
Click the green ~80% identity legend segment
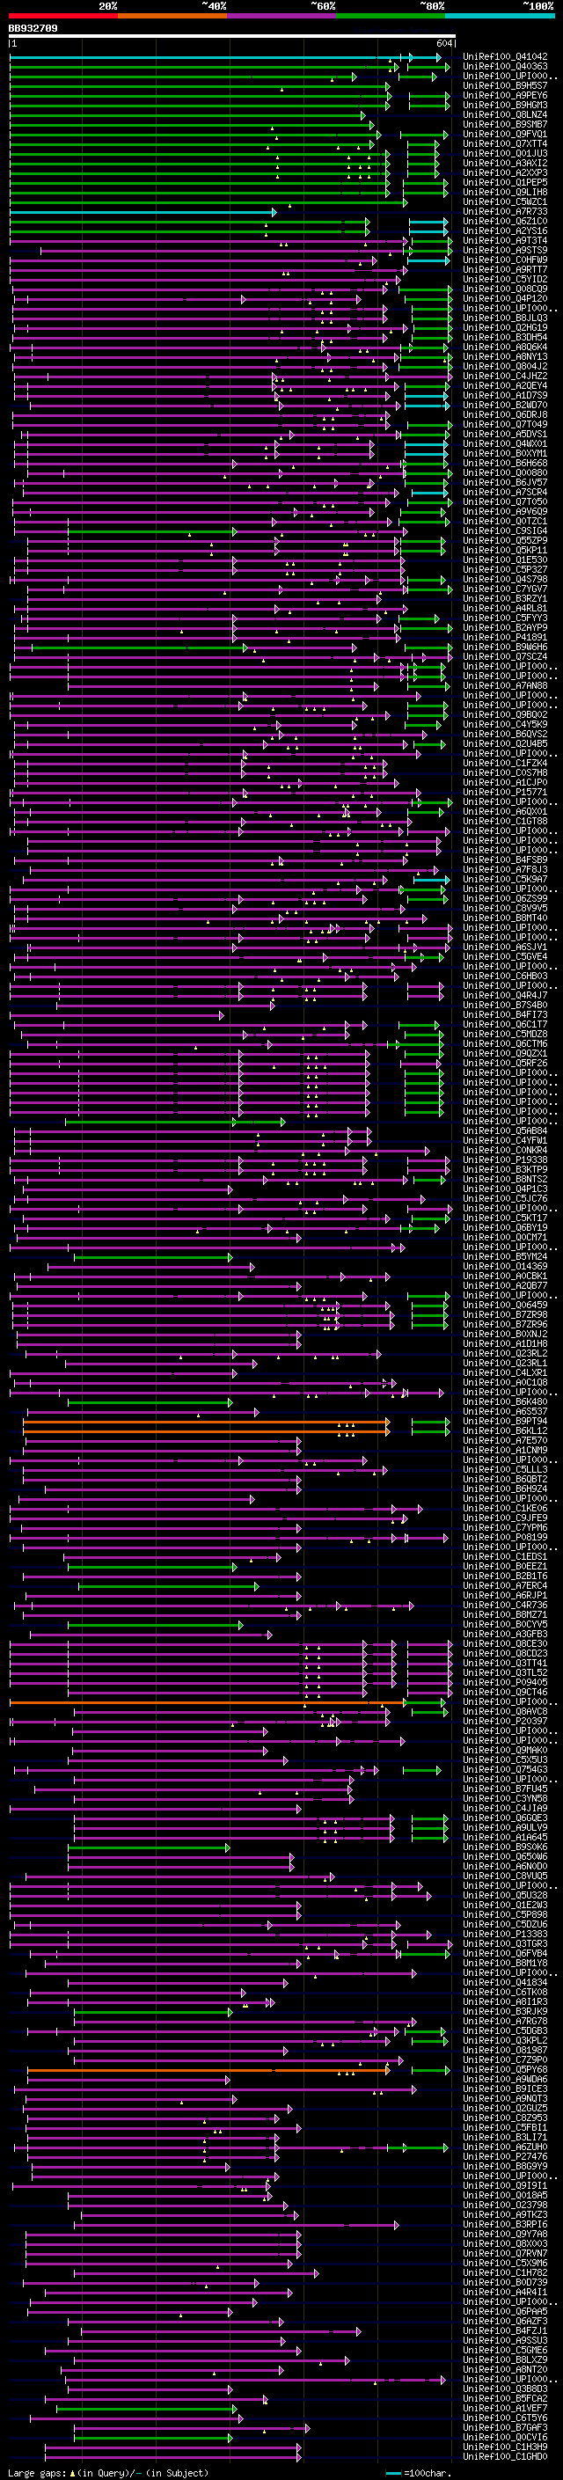(x=391, y=16)
